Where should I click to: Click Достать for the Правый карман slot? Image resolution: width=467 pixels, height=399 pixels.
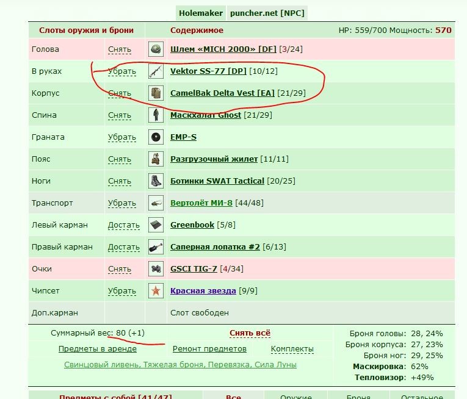(x=123, y=247)
